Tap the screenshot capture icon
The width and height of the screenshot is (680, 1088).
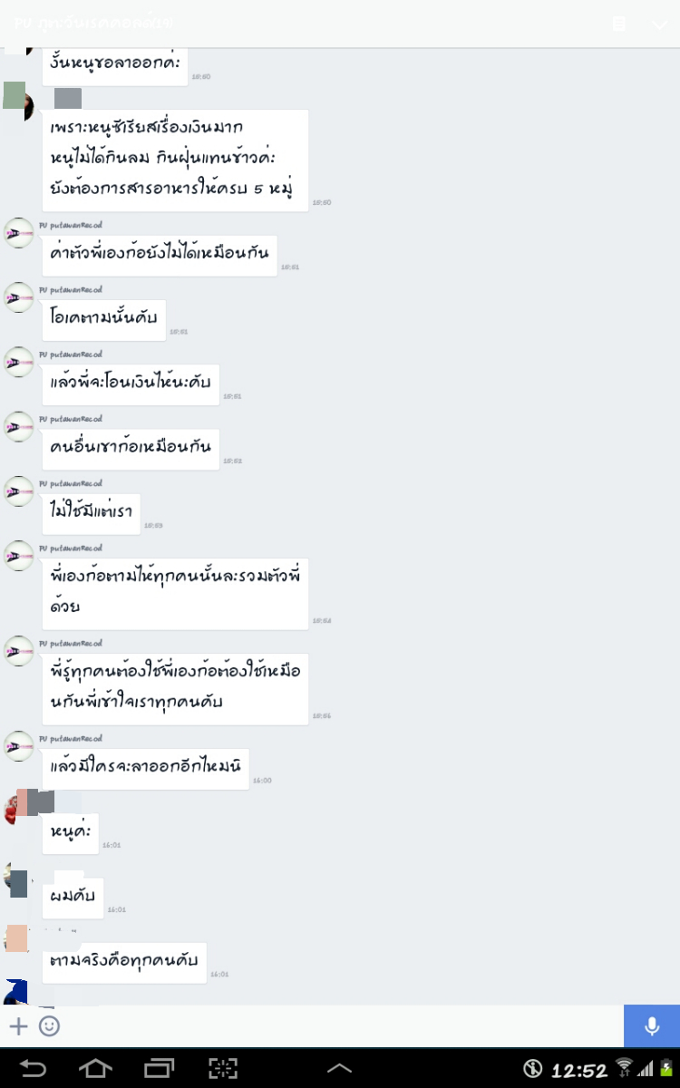pyautogui.click(x=223, y=1068)
